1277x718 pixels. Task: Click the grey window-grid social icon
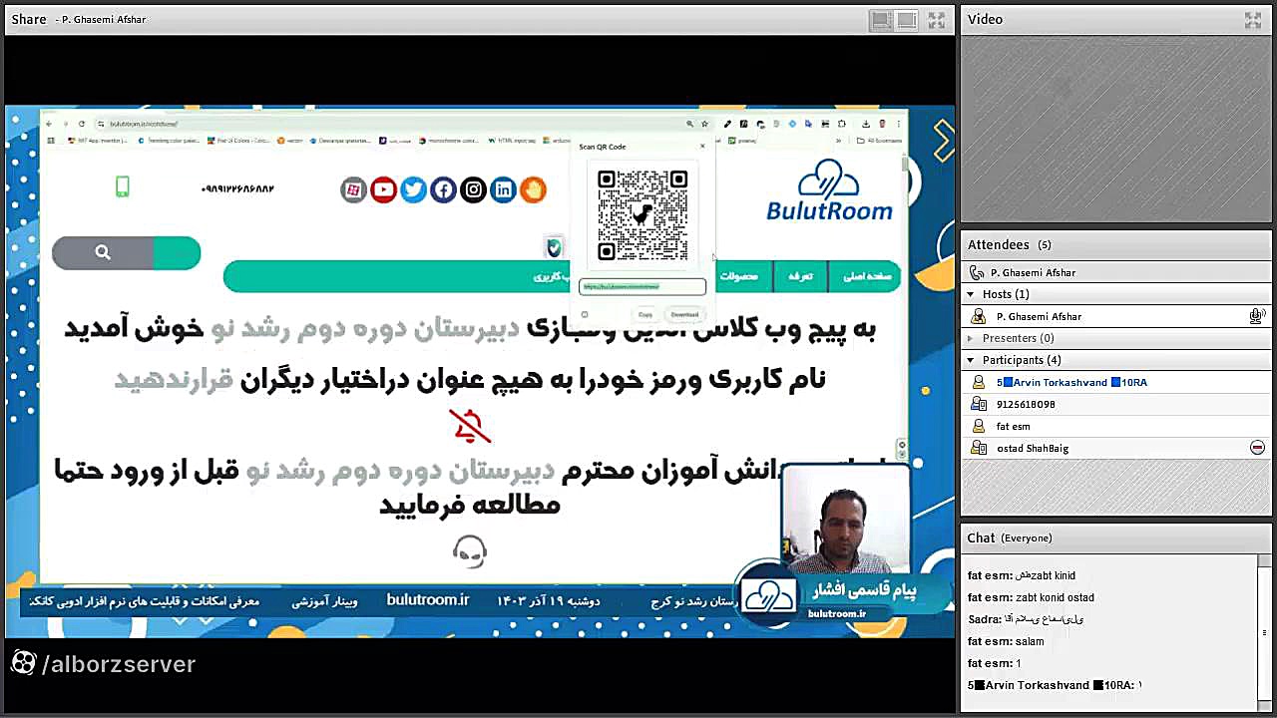[x=353, y=189]
